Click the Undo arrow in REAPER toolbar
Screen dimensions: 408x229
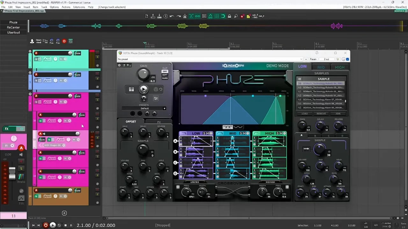point(172,16)
